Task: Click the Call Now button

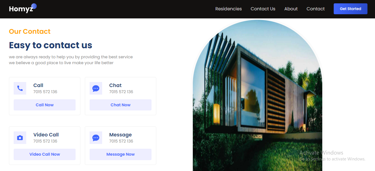Action: click(x=45, y=105)
